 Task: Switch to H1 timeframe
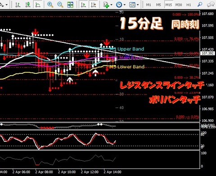[189, 5]
